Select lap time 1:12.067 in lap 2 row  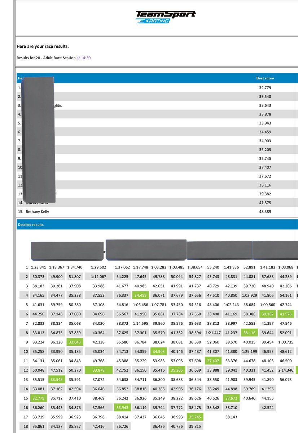(99, 276)
